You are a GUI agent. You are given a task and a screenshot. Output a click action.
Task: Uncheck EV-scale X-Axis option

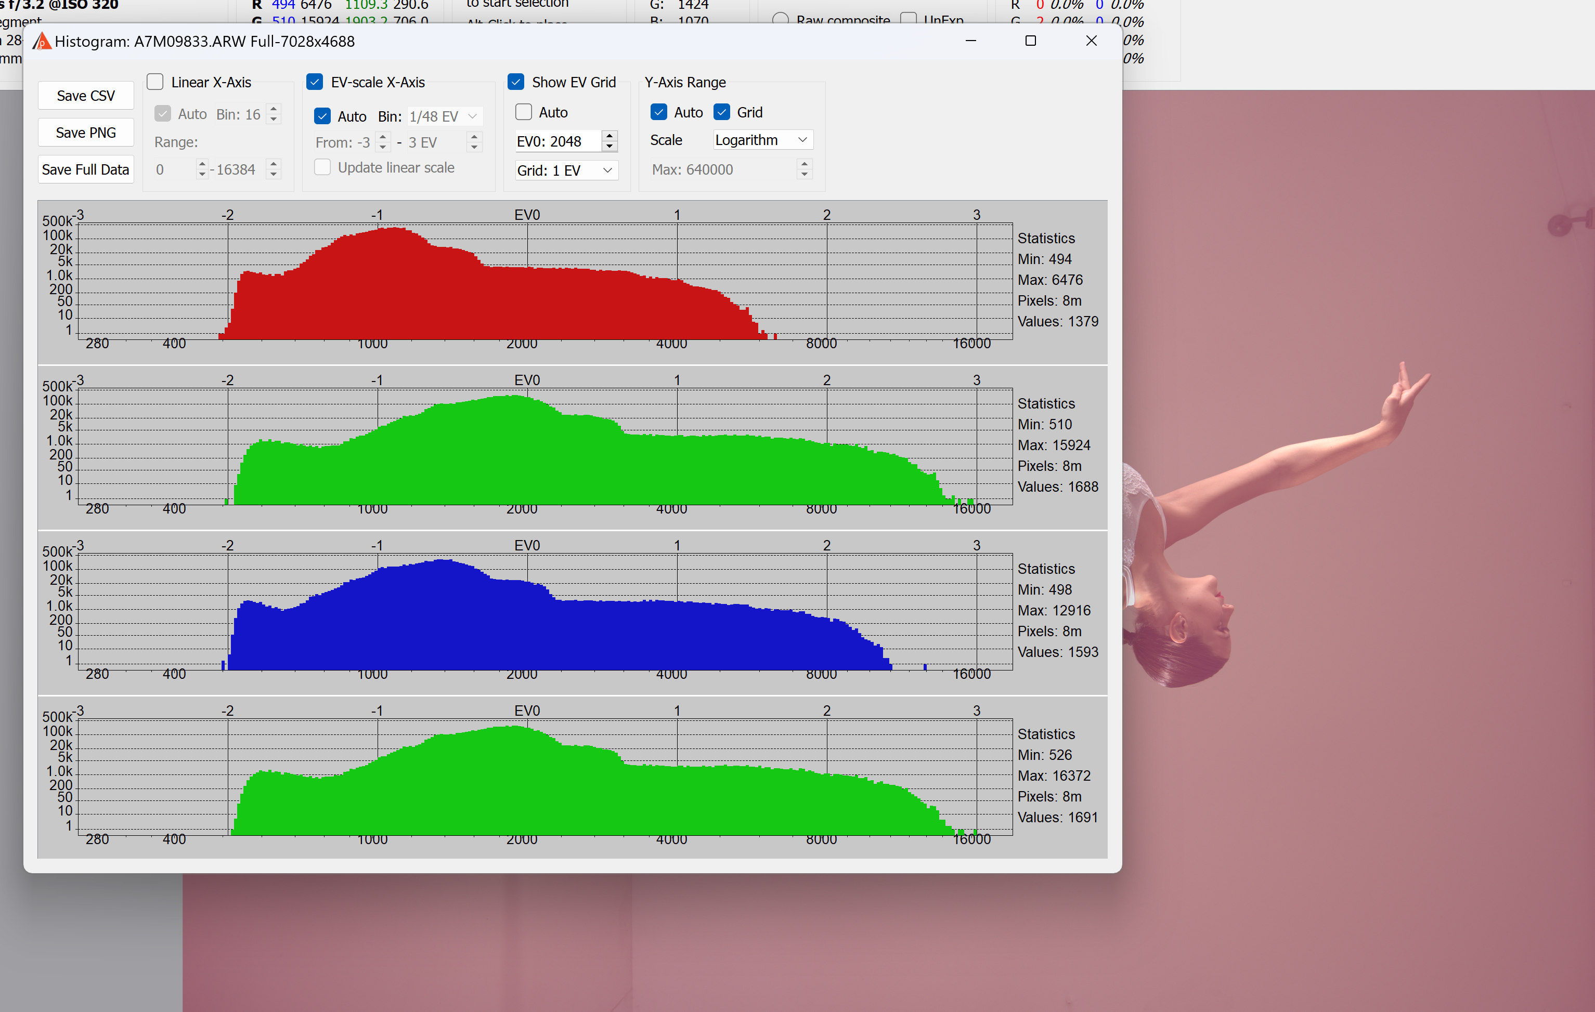315,82
